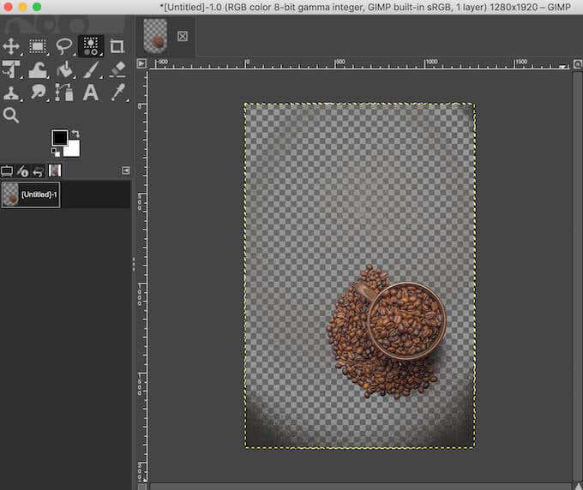Screen dimensions: 583x490
Task: Select the Unified Transform tool
Action: tap(12, 69)
